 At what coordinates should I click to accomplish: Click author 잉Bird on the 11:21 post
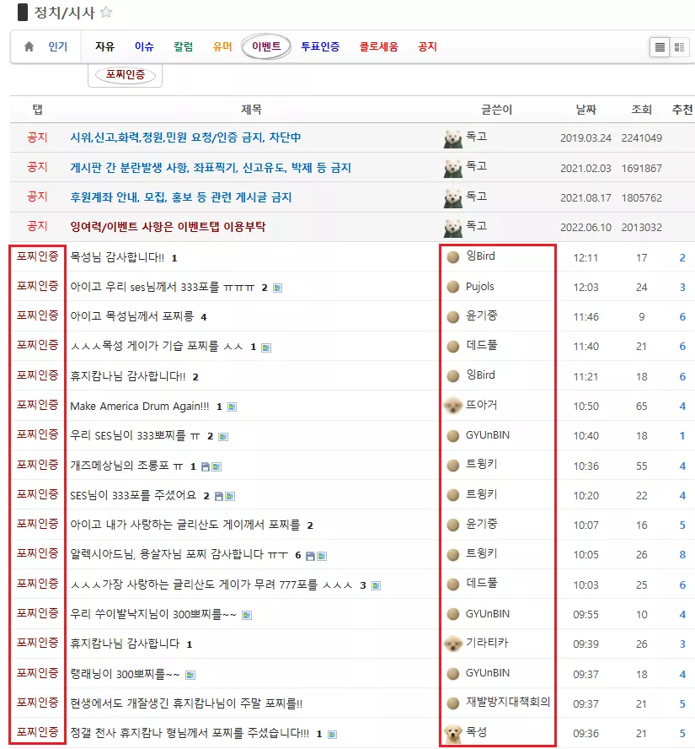480,375
